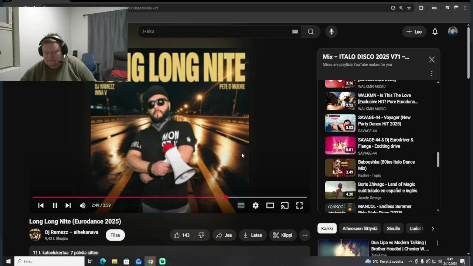This screenshot has width=473, height=266.
Task: Open the Chrome three-dot menu
Action: click(x=465, y=8)
